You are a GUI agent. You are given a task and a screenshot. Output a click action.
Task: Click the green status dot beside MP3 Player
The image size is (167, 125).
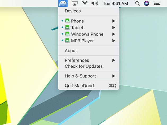point(62,41)
